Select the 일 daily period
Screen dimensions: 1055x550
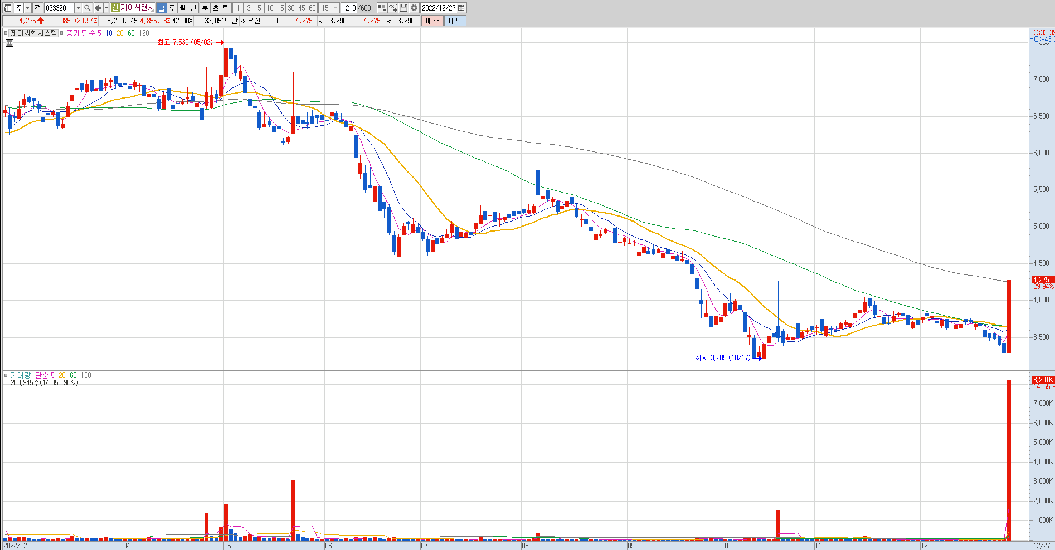point(161,8)
